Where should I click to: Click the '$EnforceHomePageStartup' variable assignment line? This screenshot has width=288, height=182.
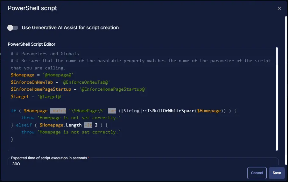[x=79, y=89]
